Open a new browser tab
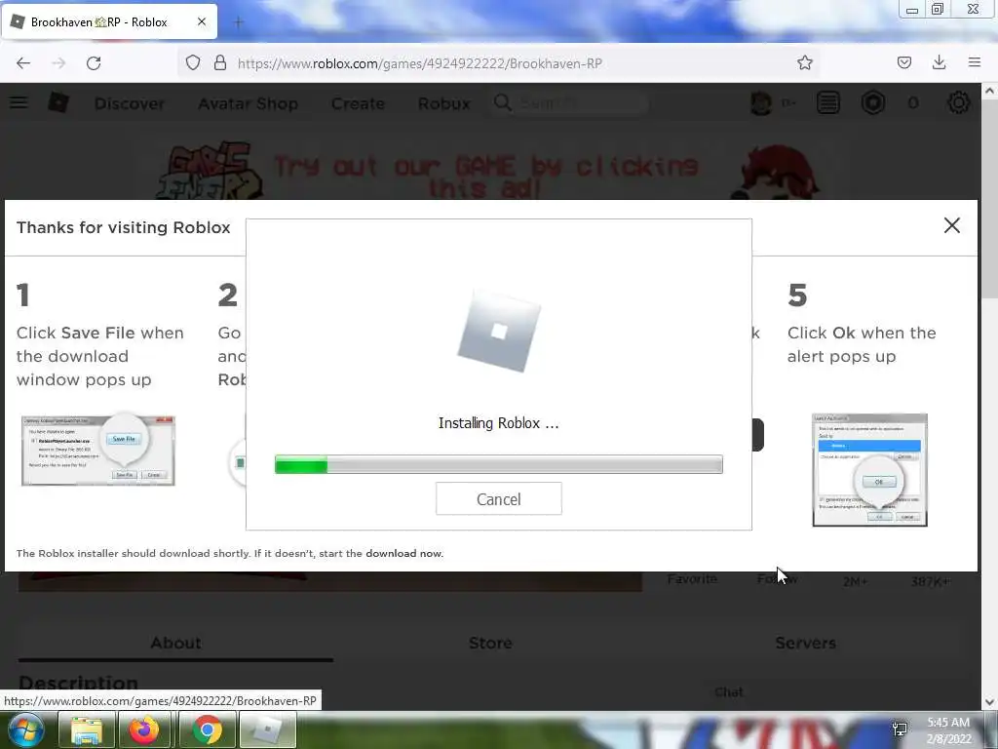998x749 pixels. pos(239,22)
